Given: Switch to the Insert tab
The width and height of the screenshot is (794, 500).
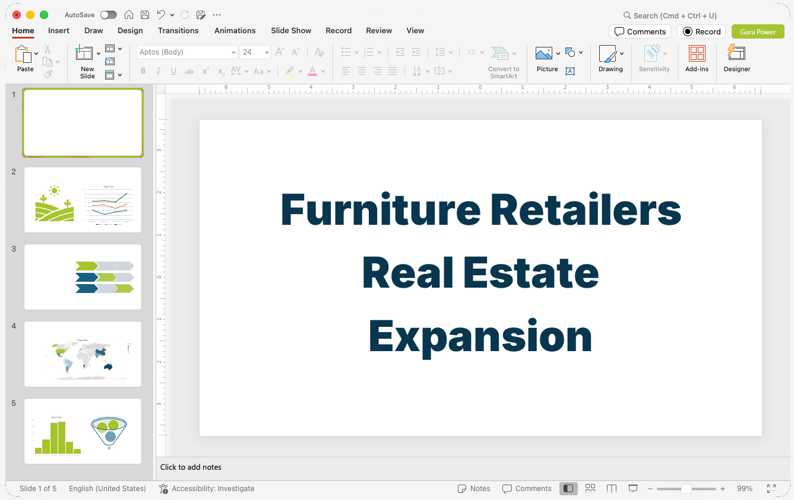Looking at the screenshot, I should [59, 30].
